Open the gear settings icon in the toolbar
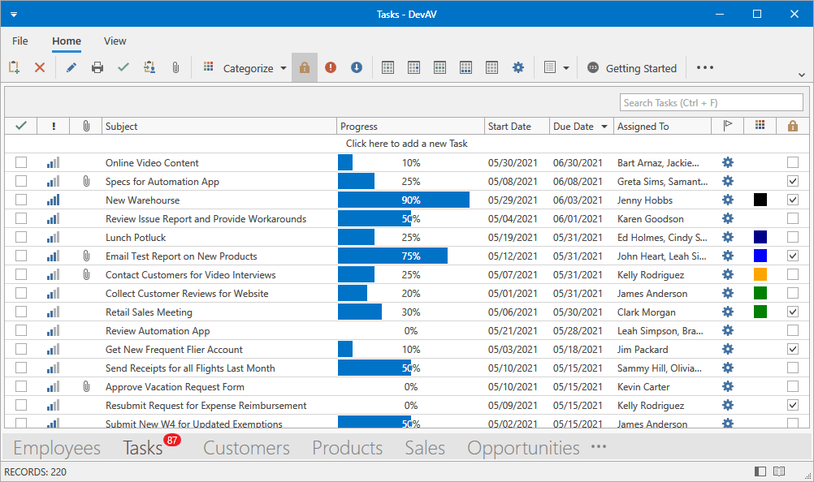814x482 pixels. 518,67
